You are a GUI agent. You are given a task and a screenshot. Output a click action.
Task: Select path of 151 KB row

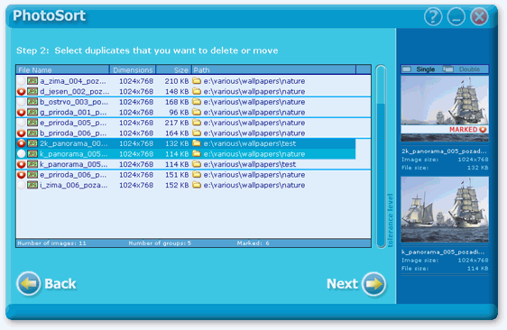[x=254, y=175]
